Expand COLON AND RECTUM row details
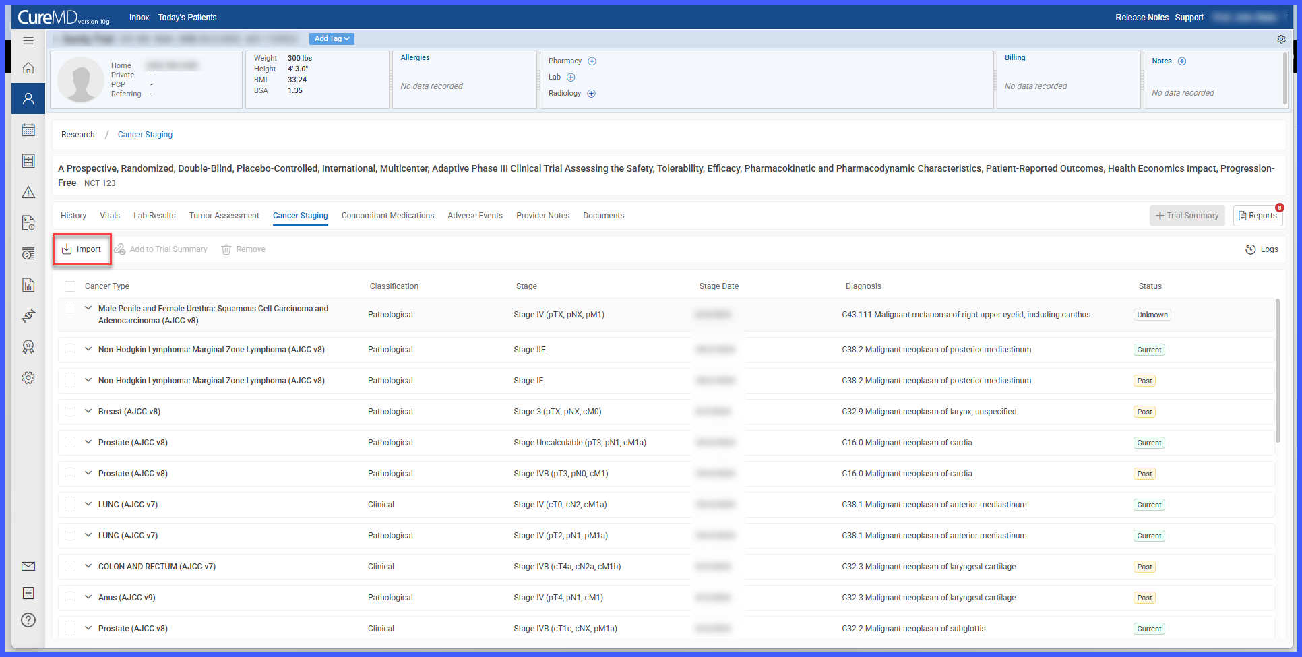This screenshot has width=1302, height=657. [x=88, y=566]
